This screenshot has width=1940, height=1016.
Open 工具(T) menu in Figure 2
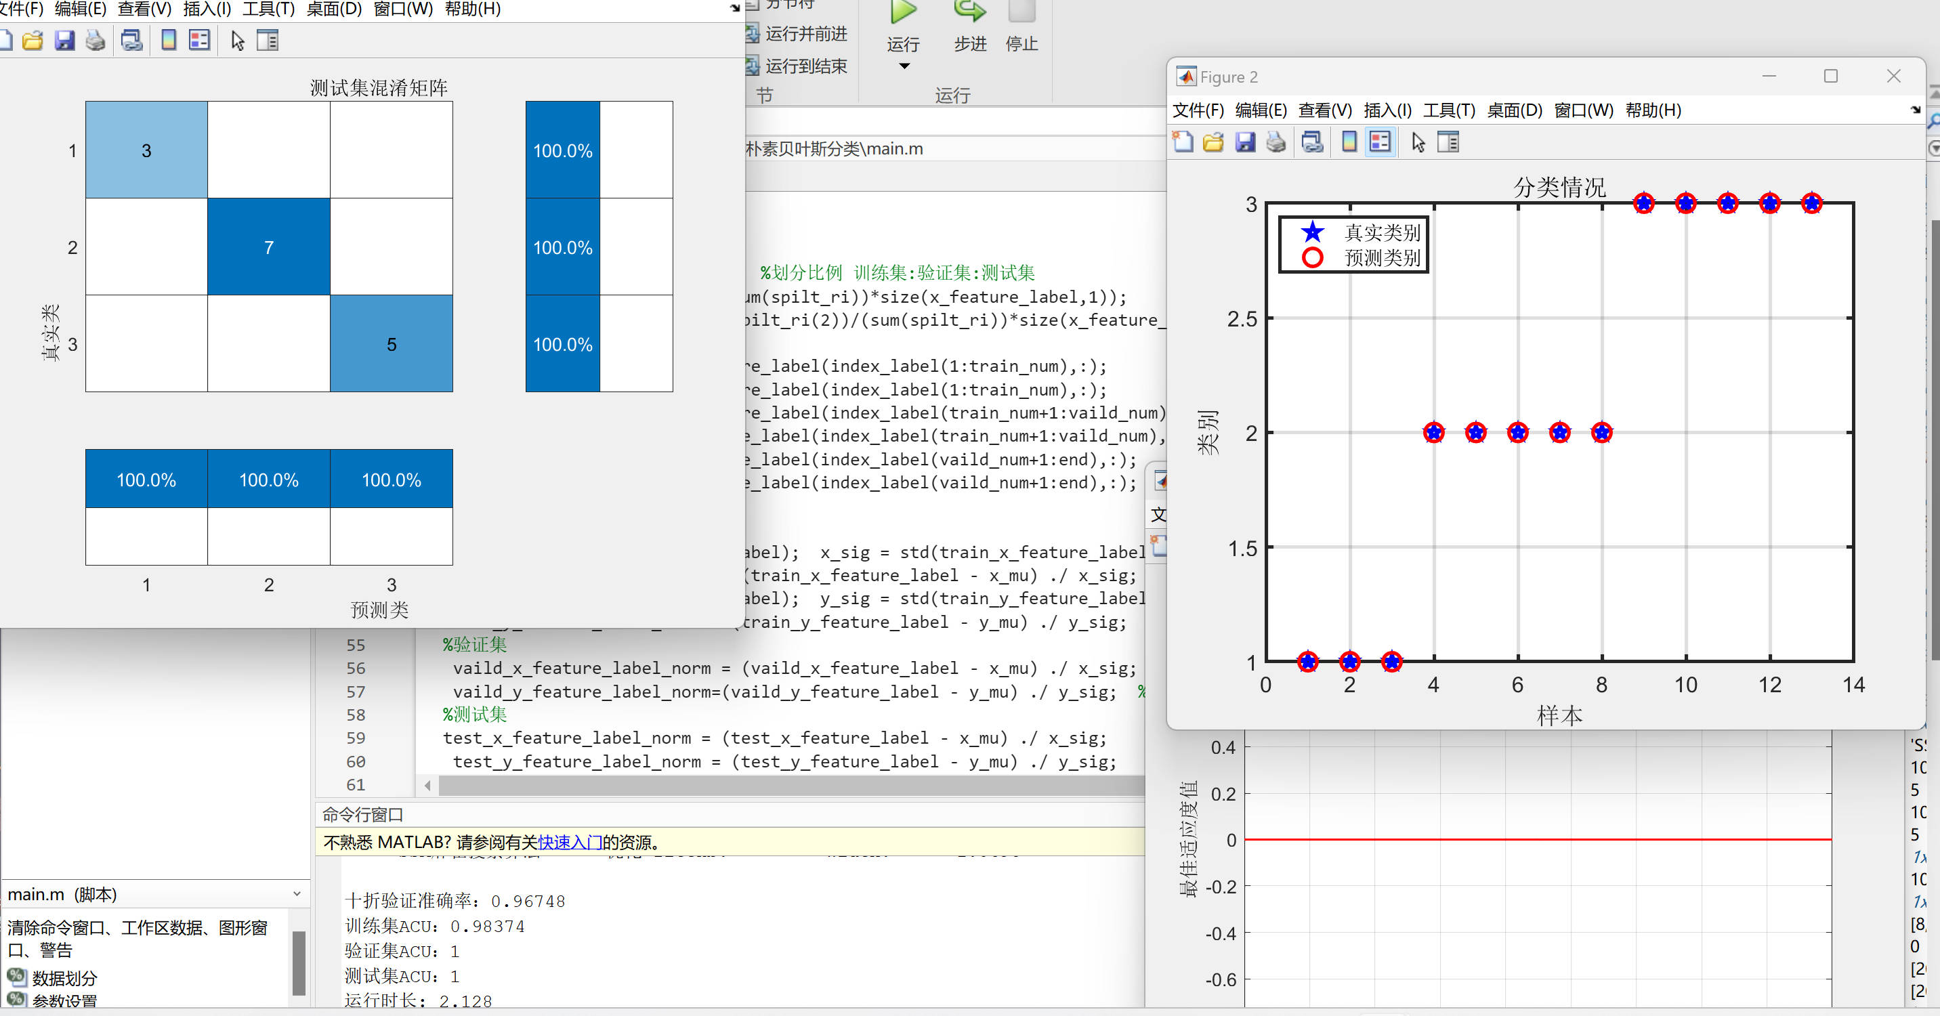[1448, 110]
